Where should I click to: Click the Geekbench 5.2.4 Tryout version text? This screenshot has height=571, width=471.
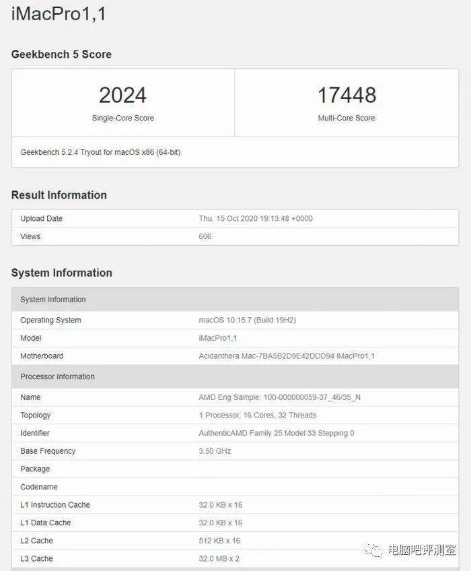pos(100,152)
